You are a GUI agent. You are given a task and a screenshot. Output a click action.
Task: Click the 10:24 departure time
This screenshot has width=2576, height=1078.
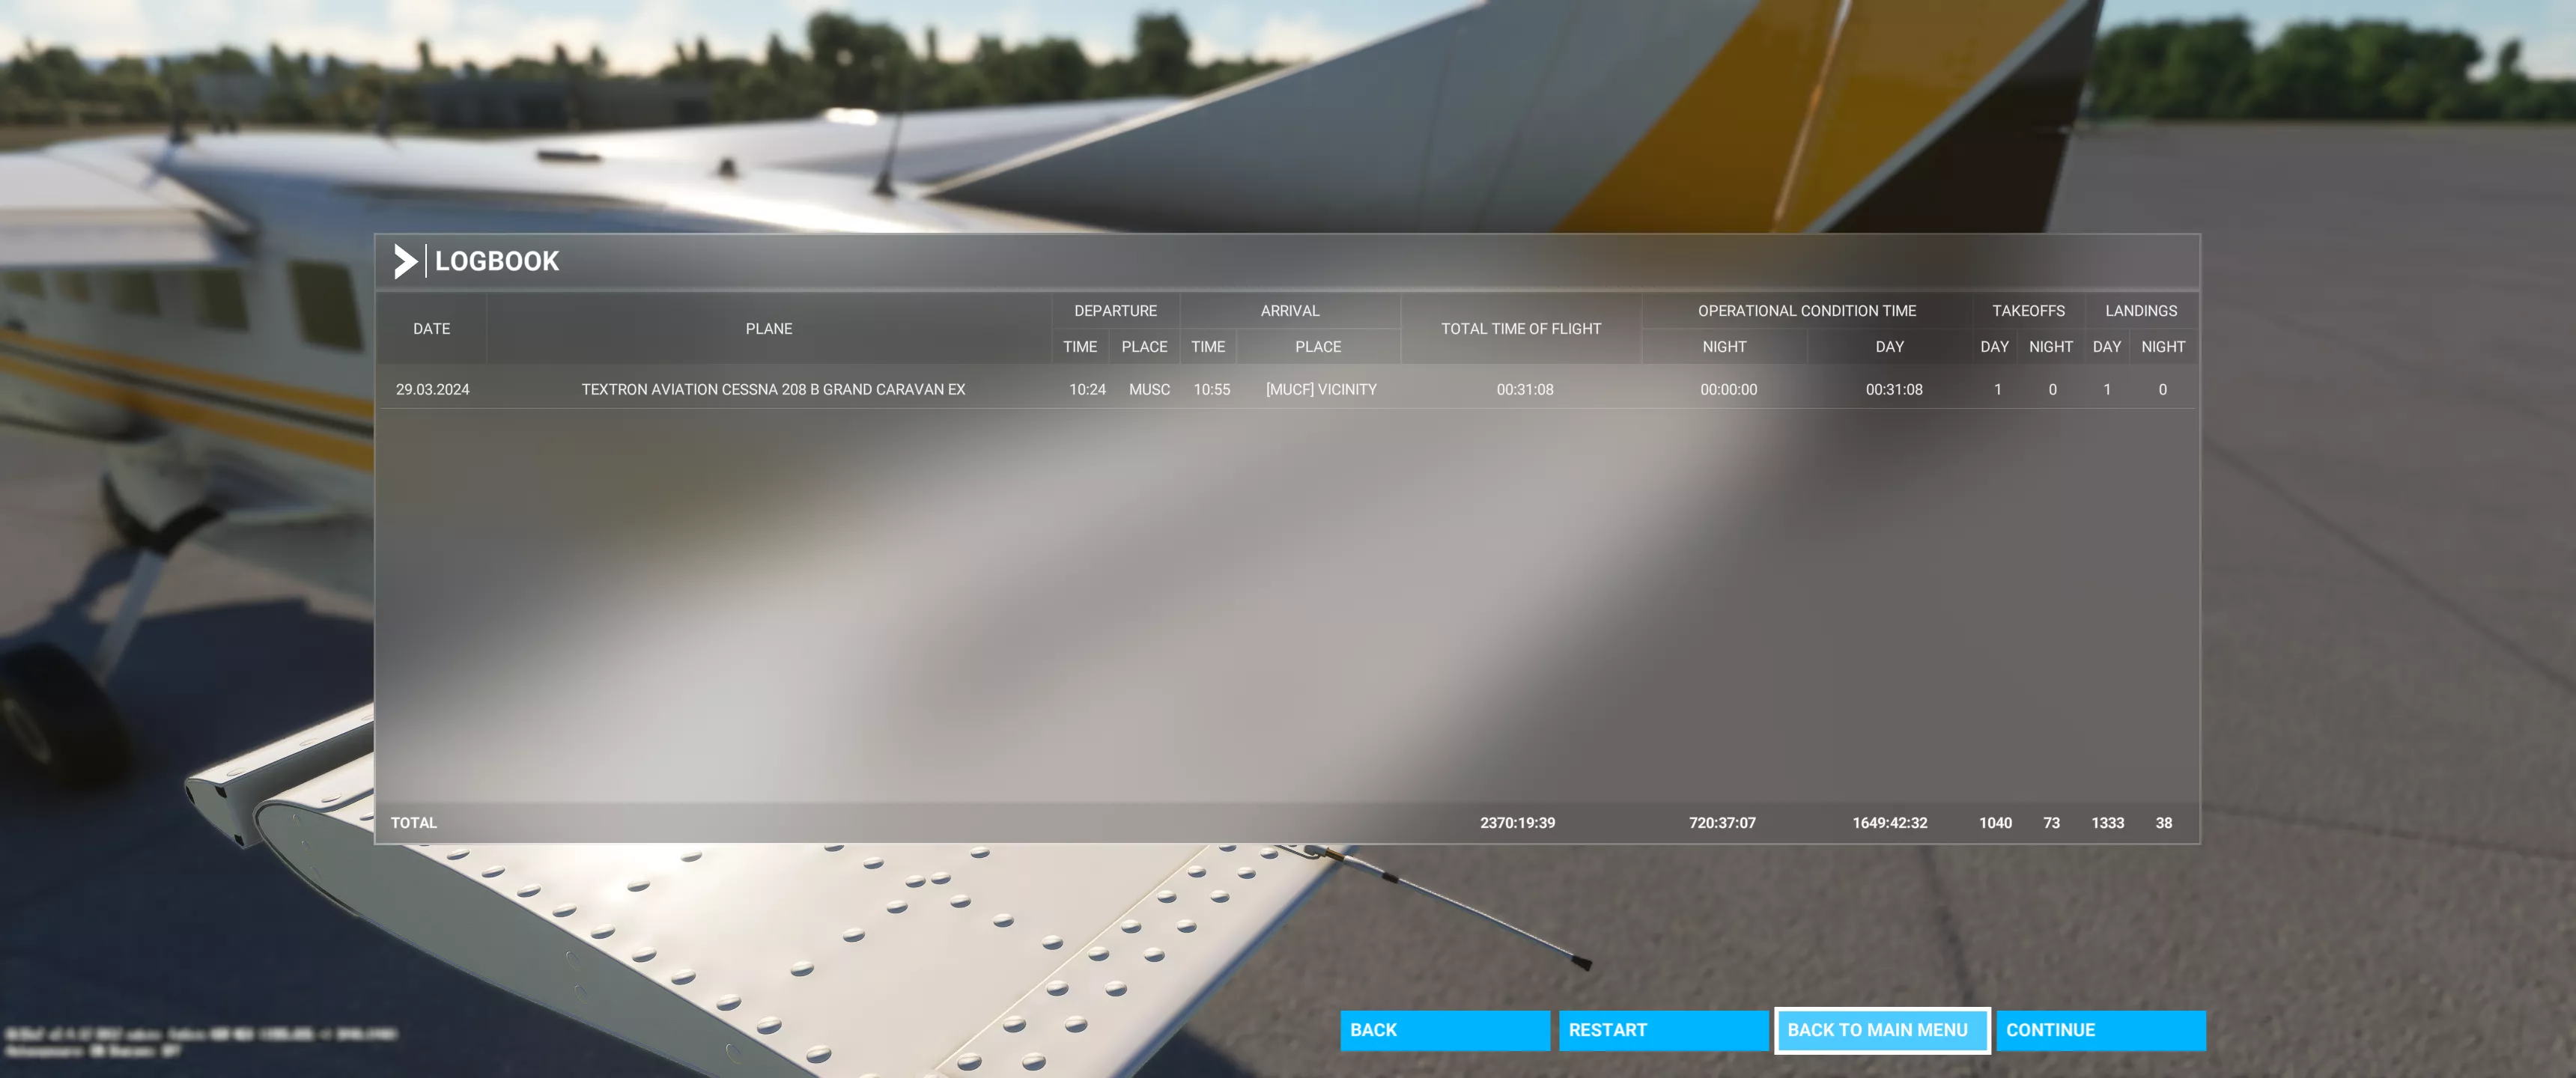[x=1087, y=390]
